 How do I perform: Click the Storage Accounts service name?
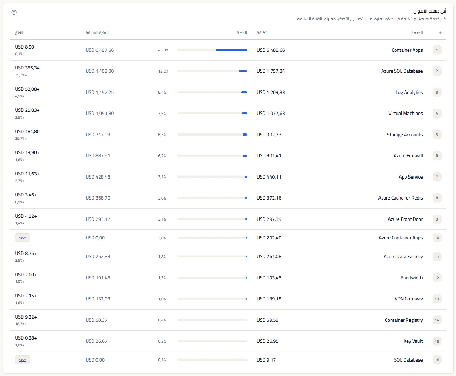click(405, 135)
